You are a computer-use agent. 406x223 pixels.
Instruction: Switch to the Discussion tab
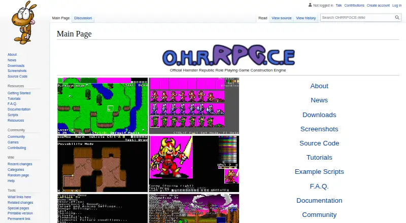pyautogui.click(x=83, y=18)
